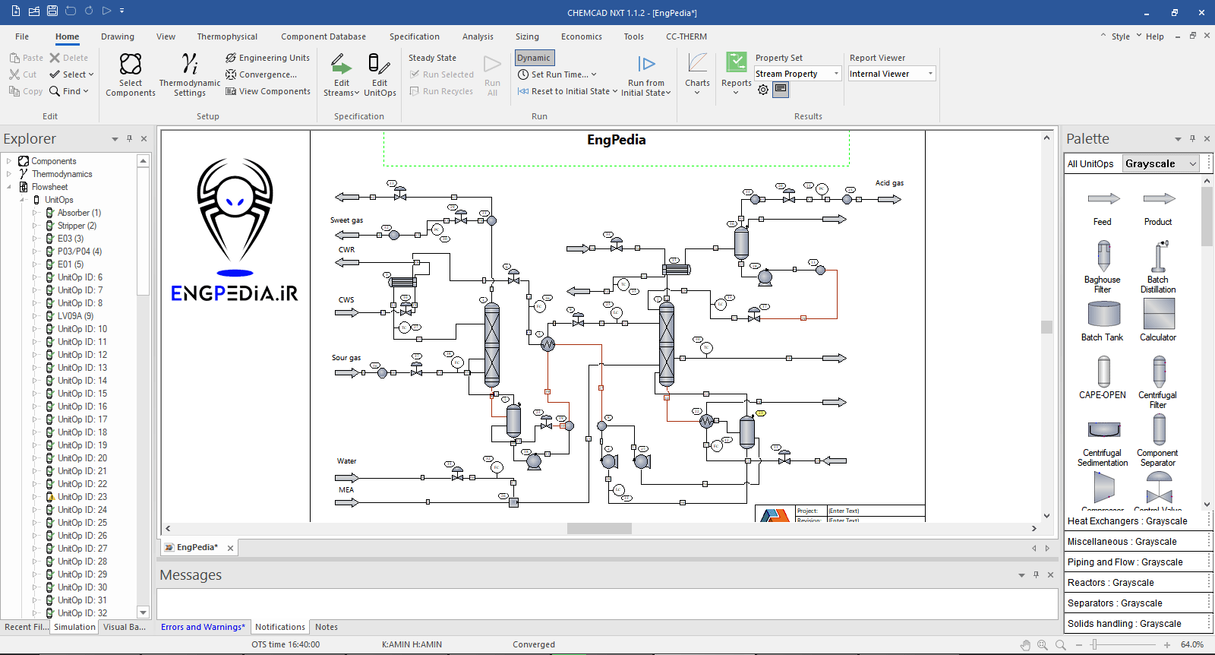Pick the Calculator unit
The height and width of the screenshot is (655, 1215).
tap(1158, 320)
